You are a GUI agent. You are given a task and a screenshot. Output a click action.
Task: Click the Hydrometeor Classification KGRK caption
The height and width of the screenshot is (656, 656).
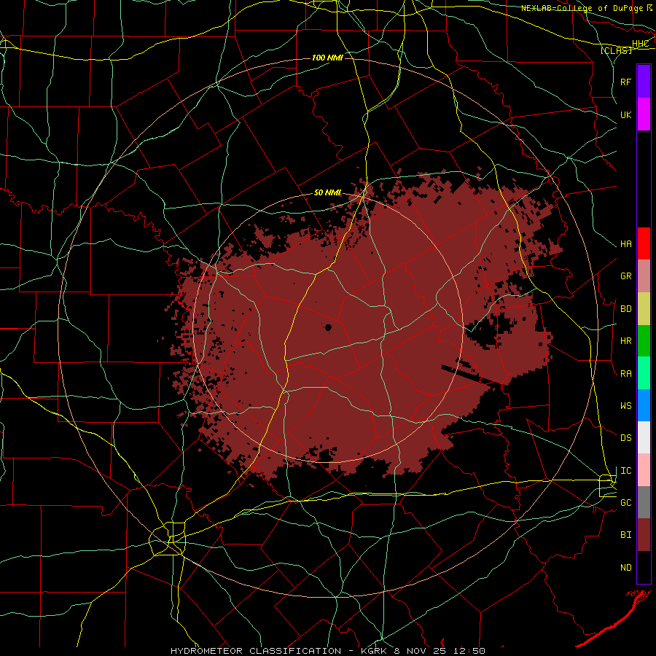click(x=328, y=651)
